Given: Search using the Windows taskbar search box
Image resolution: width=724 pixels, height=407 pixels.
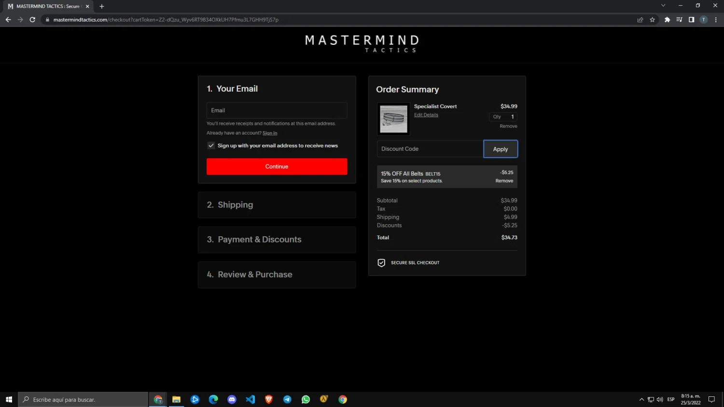Looking at the screenshot, I should pyautogui.click(x=83, y=399).
